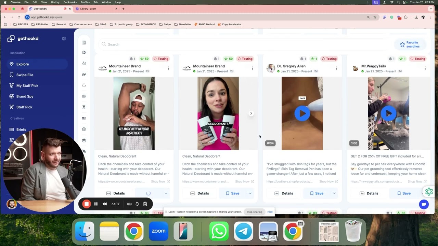Open the Profiles menu in macOS menu bar
438x246 pixels.
85,2
